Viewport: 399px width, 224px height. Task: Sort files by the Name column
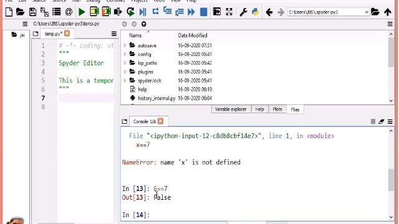click(135, 35)
